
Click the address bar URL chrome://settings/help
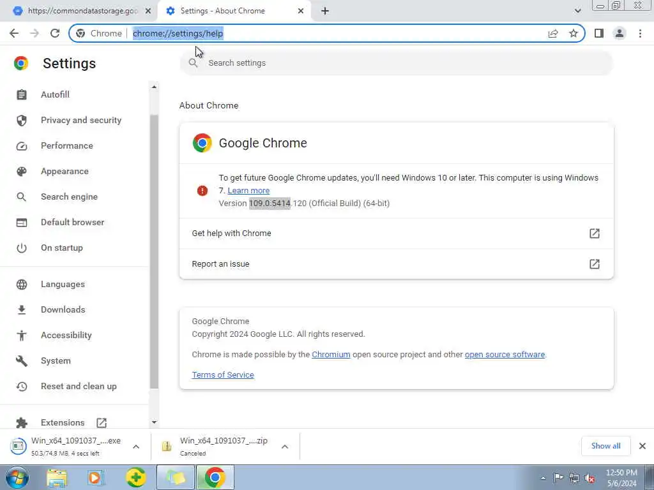178,33
